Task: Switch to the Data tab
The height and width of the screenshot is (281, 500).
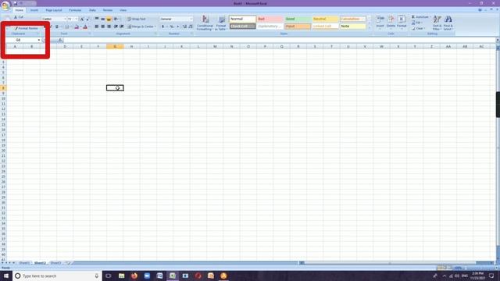Action: pyautogui.click(x=92, y=10)
